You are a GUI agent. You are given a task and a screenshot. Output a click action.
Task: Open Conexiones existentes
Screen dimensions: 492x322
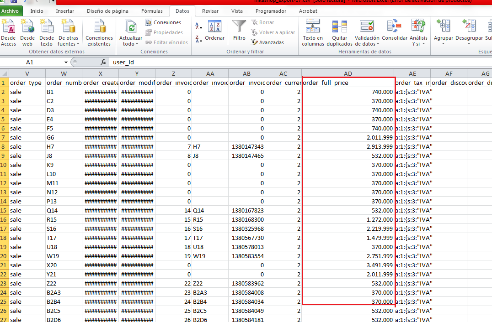click(x=99, y=32)
